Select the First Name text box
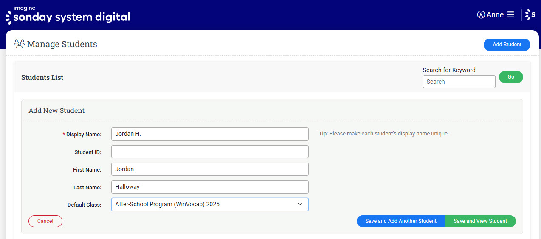The width and height of the screenshot is (541, 239). 210,169
